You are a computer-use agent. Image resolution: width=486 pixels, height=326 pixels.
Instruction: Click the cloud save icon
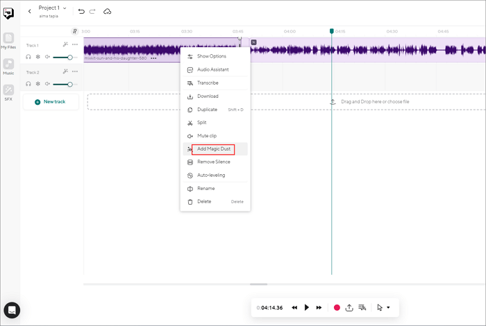tap(107, 11)
